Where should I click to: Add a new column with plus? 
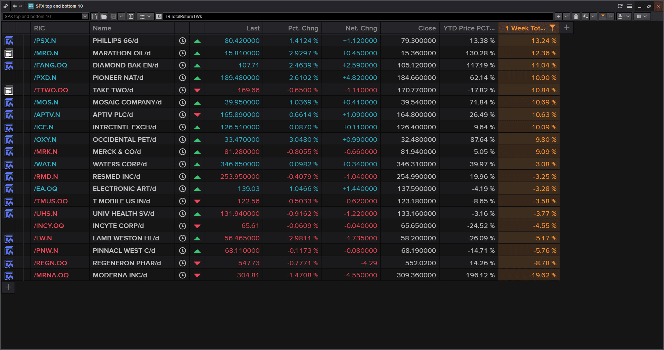tap(566, 28)
